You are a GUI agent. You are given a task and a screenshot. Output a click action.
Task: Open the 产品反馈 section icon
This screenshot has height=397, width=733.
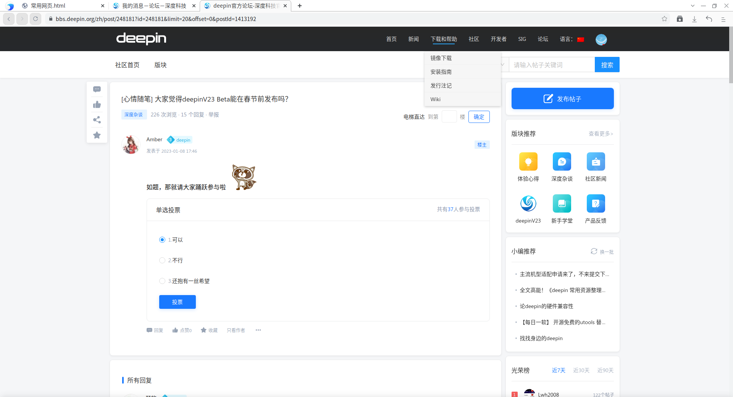[x=596, y=203]
